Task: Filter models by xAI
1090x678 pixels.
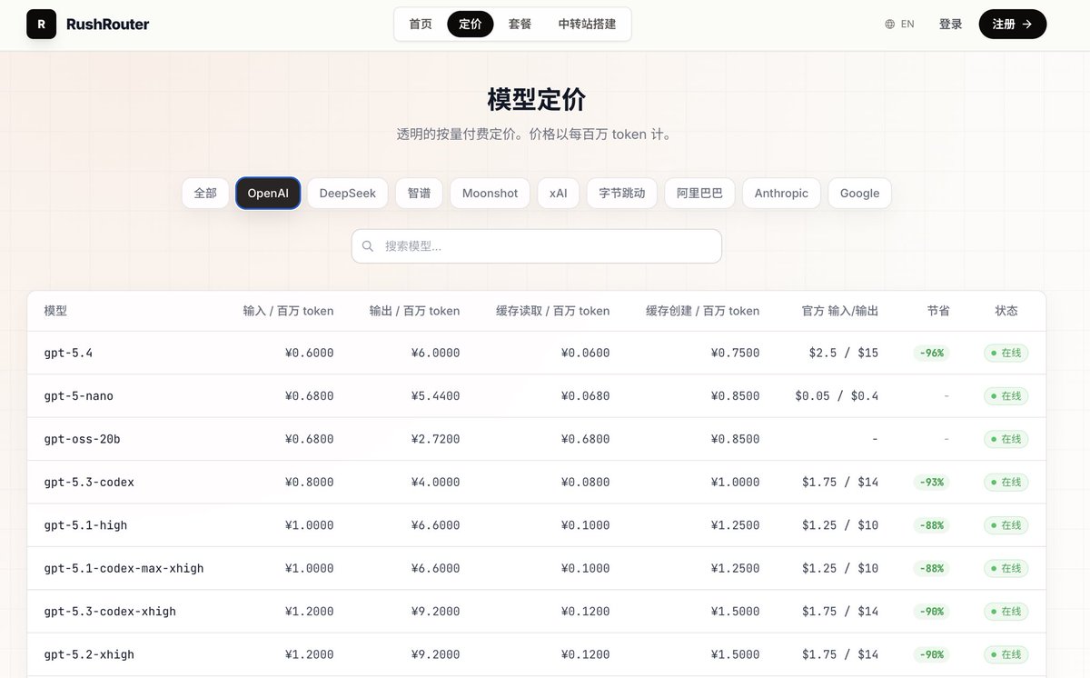Action: pos(559,194)
